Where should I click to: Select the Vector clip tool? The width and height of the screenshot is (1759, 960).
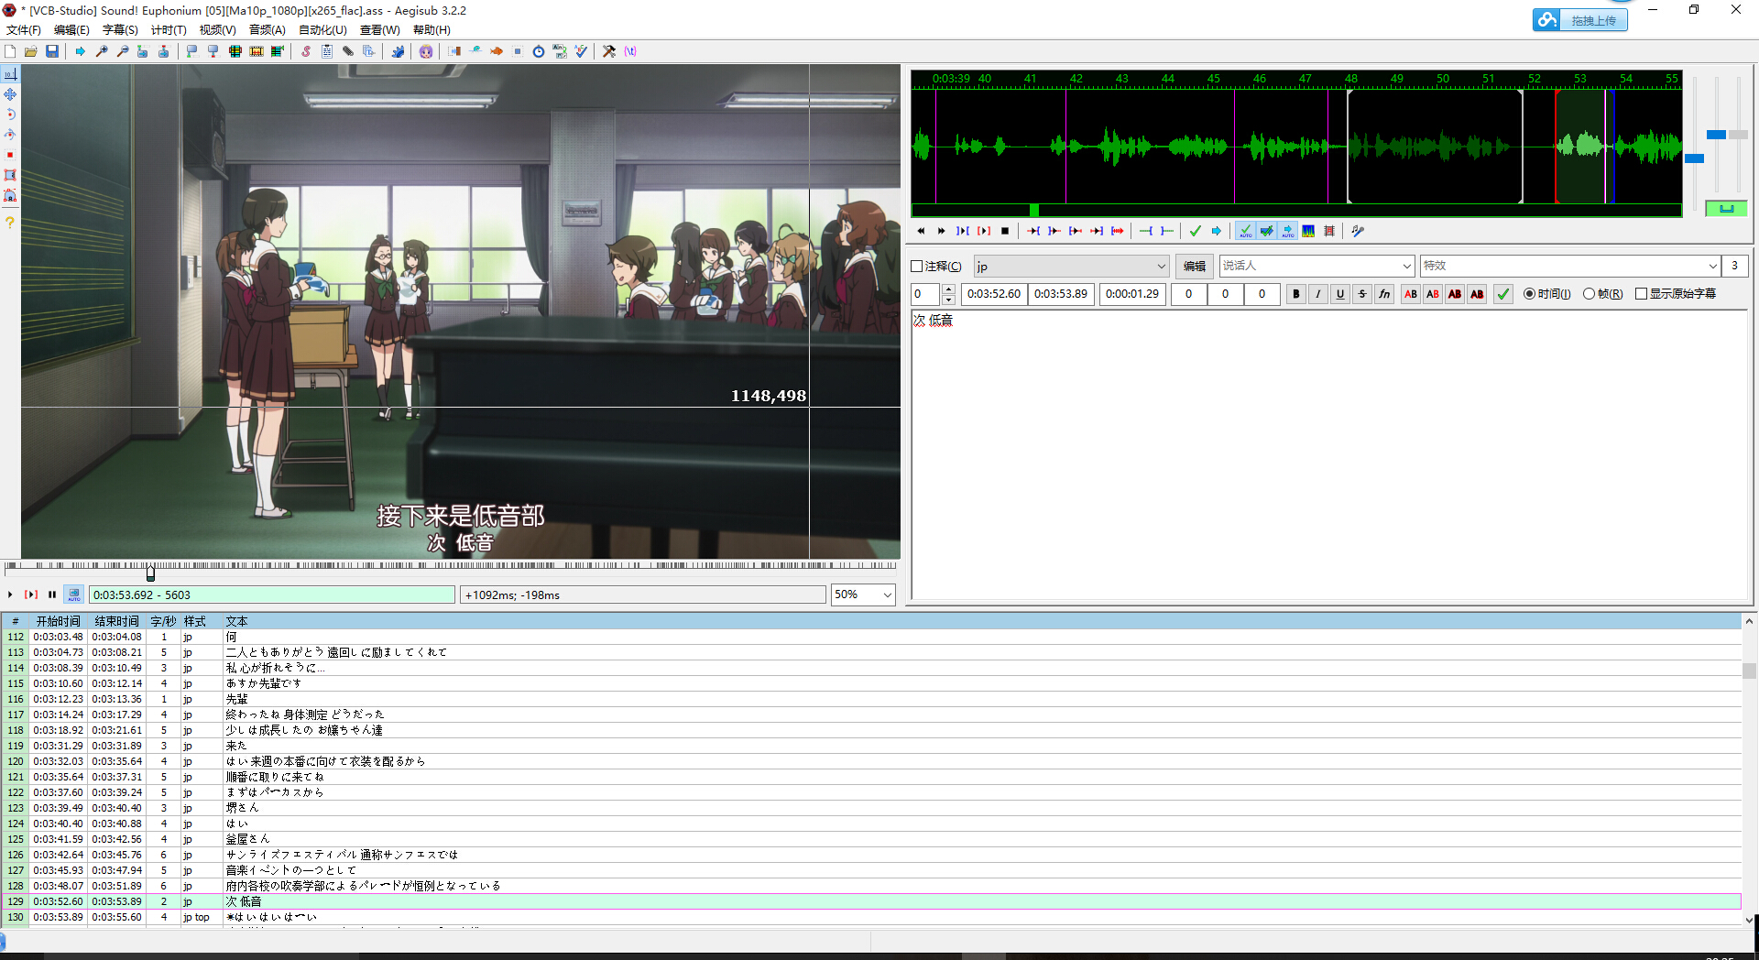(x=10, y=195)
